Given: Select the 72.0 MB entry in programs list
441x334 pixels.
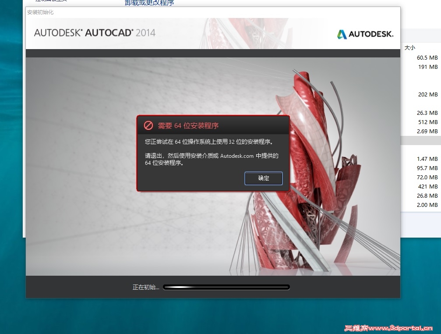Looking at the screenshot, I should tap(427, 177).
